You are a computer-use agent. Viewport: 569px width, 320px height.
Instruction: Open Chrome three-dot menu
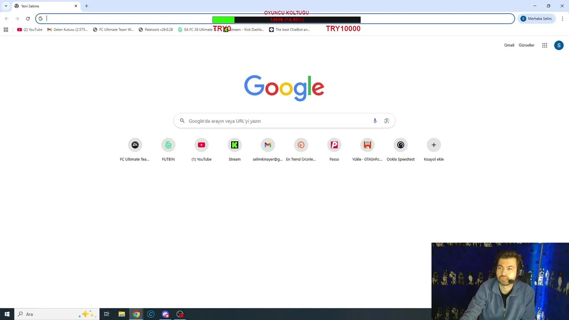562,19
